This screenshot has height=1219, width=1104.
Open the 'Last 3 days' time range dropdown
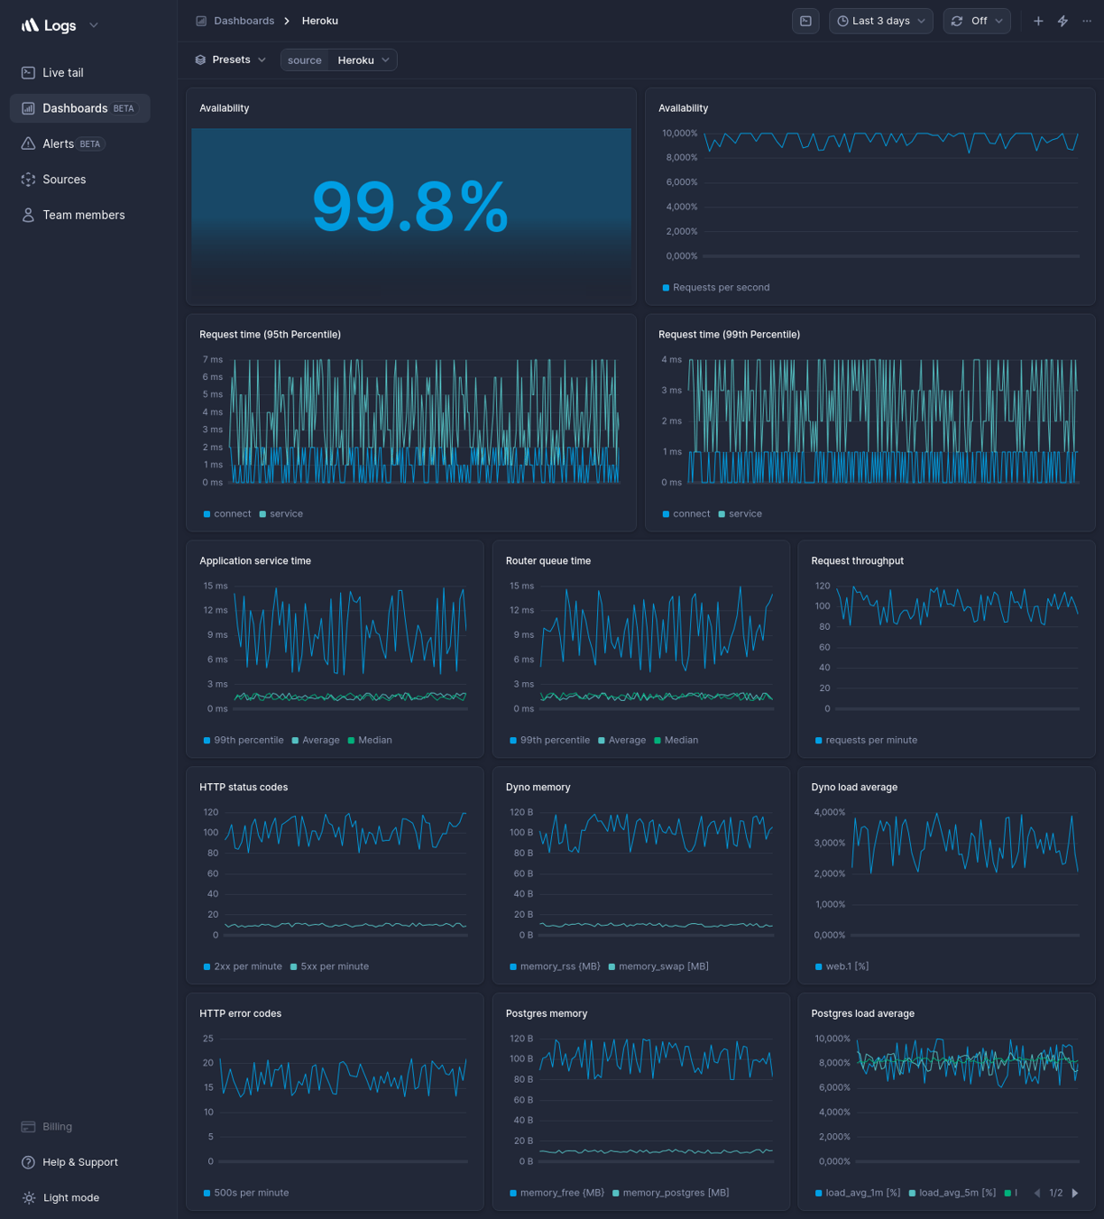coord(880,20)
